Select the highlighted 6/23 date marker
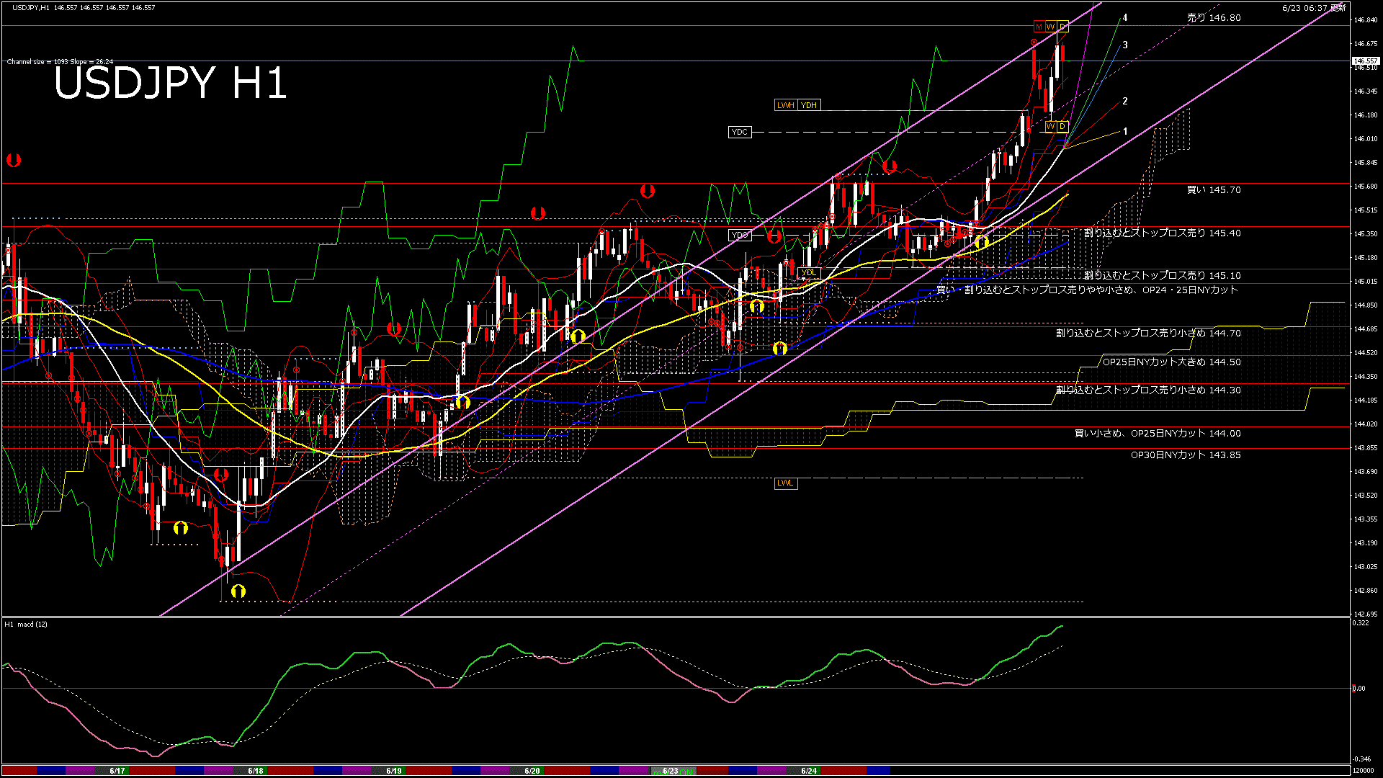Image resolution: width=1383 pixels, height=778 pixels. click(671, 771)
